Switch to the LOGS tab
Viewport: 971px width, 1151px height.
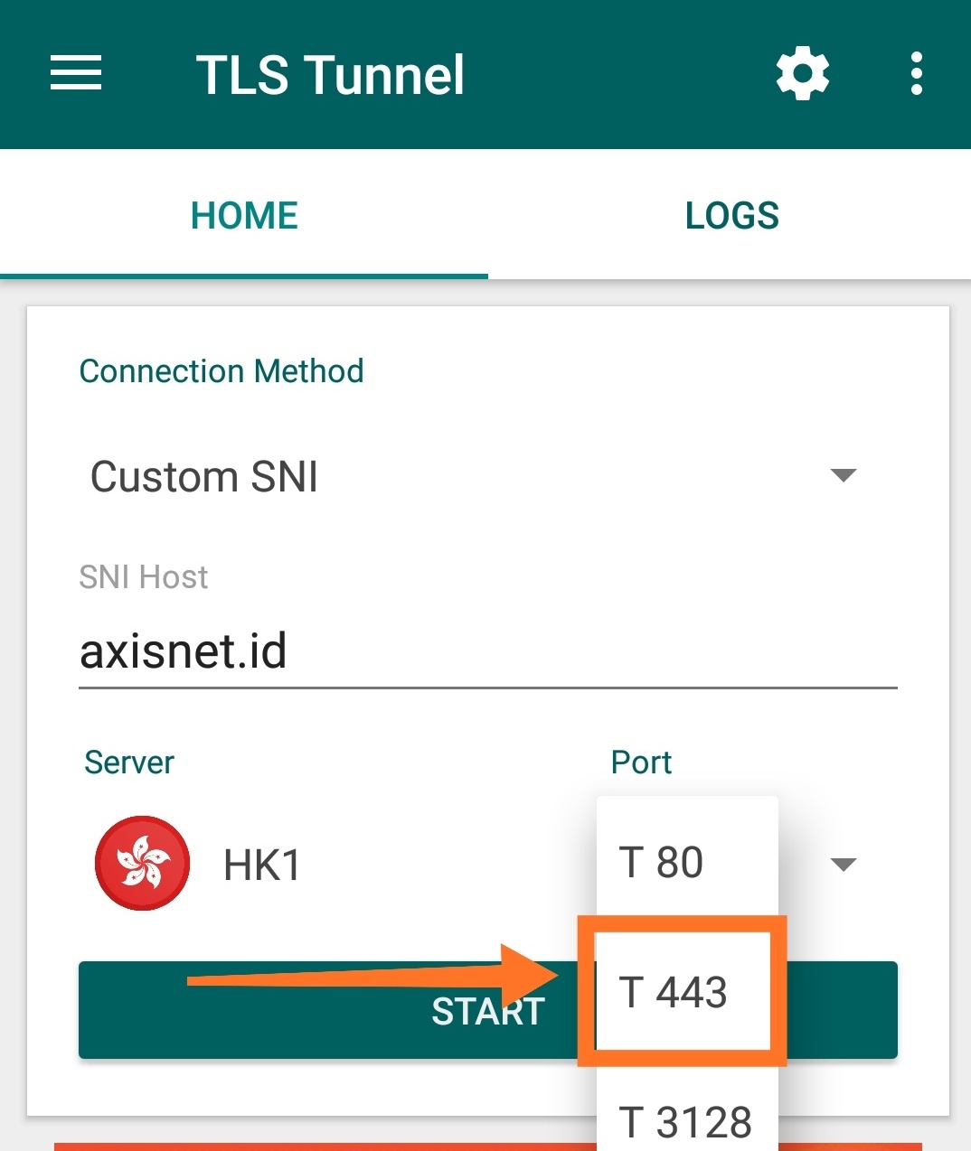(731, 215)
